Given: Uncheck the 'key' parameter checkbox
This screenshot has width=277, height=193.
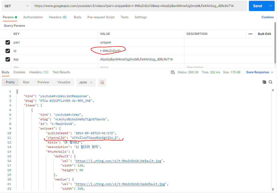Looking at the screenshot, I should (x=7, y=59).
